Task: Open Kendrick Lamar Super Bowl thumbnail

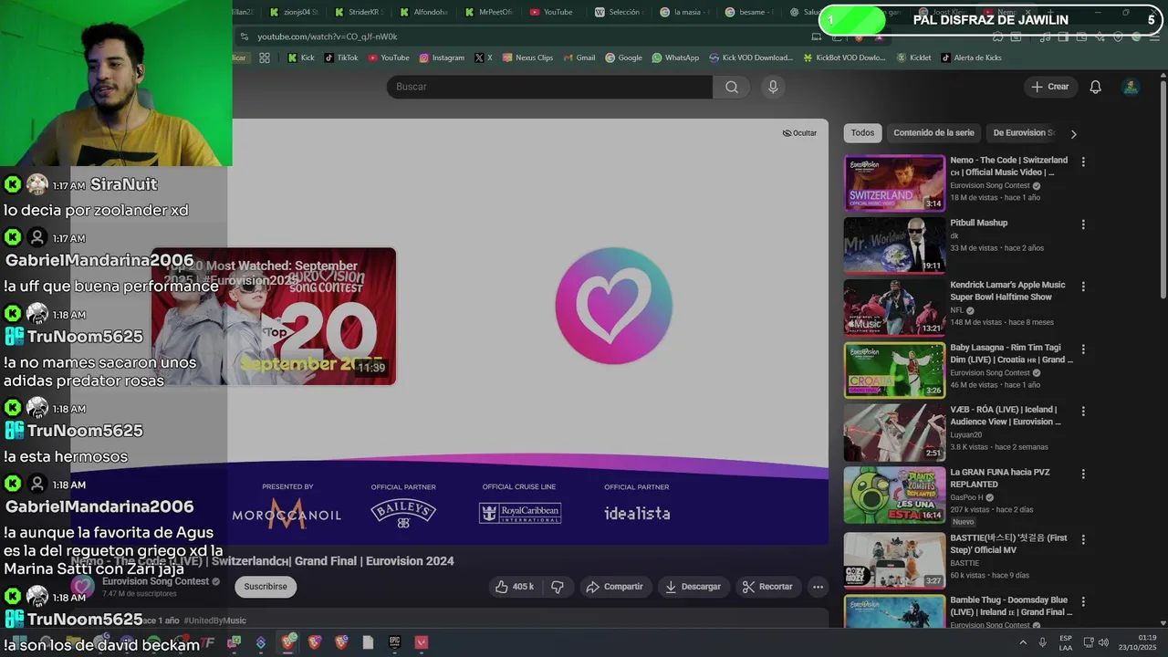Action: (894, 307)
